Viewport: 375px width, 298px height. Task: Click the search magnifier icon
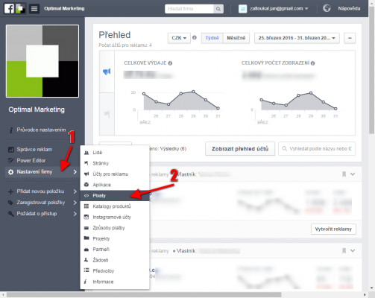[x=218, y=9]
